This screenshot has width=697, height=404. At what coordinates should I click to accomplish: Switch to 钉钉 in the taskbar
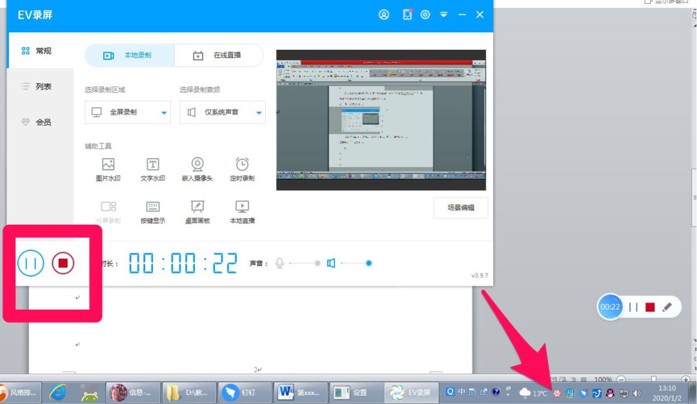[x=245, y=392]
